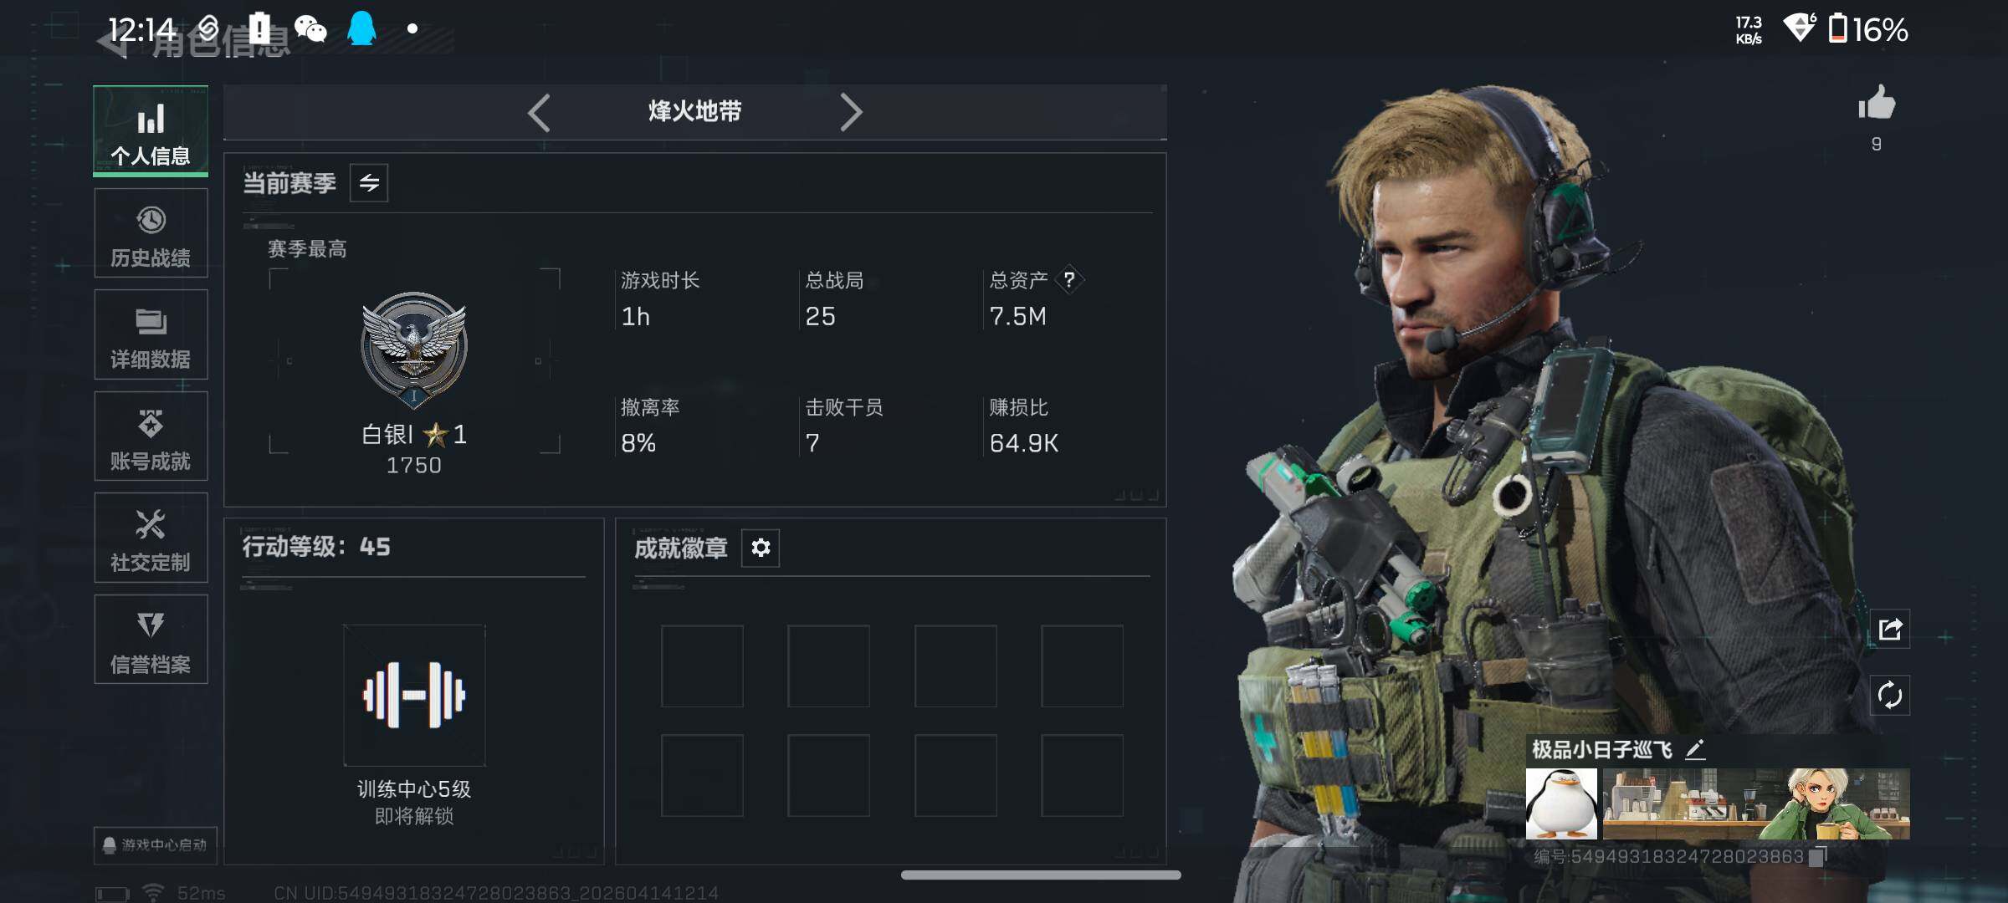Click the 游戏中心启动 button
Image resolution: width=2008 pixels, height=903 pixels.
[156, 844]
